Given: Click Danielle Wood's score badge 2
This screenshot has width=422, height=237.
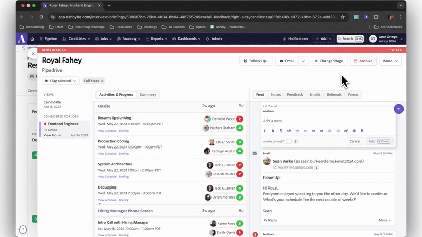Looking at the screenshot, I should pos(239,119).
